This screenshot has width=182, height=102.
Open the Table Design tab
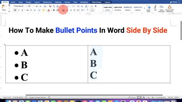pyautogui.click(x=97, y=2)
